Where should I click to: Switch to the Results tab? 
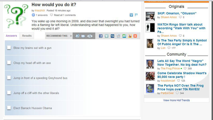(x=27, y=36)
